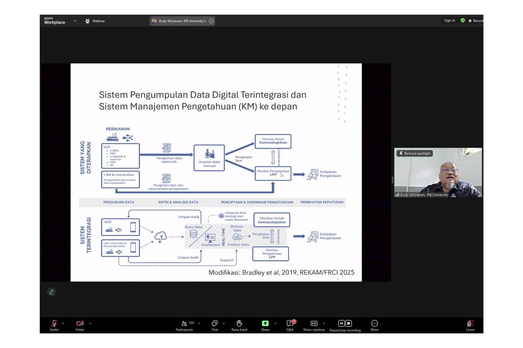
Task: Remove spotlight from Budy Wiryawan
Action: (415, 153)
